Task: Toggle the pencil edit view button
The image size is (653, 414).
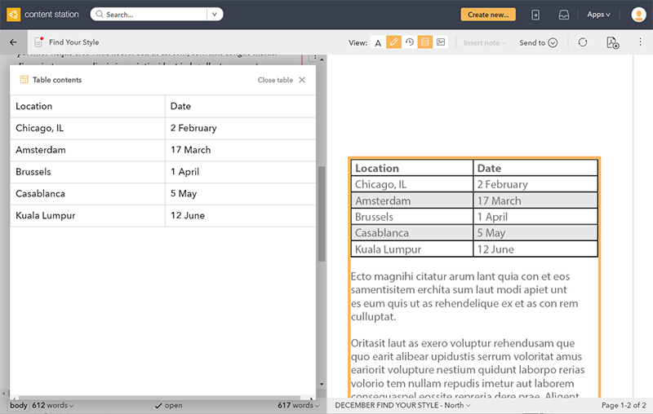Action: click(x=393, y=42)
